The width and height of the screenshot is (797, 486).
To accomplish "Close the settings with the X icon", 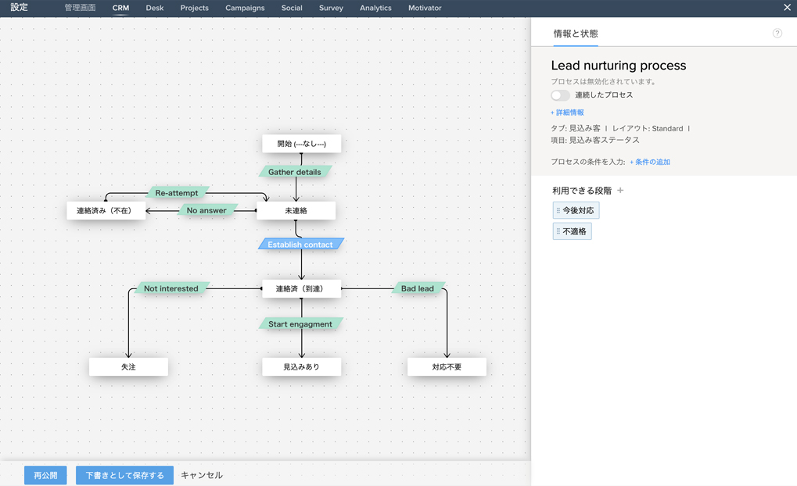I will [x=787, y=8].
